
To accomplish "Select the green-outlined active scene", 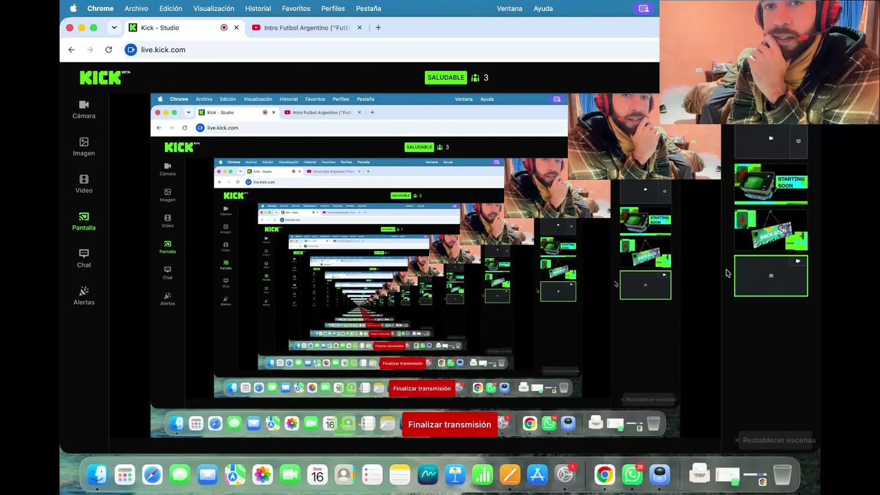I will click(771, 276).
